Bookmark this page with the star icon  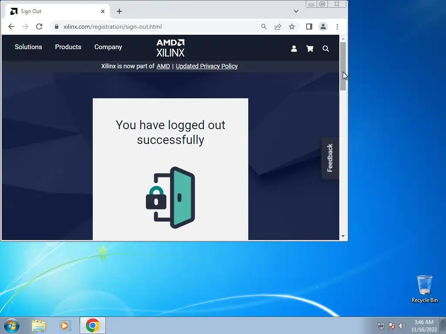pyautogui.click(x=292, y=27)
